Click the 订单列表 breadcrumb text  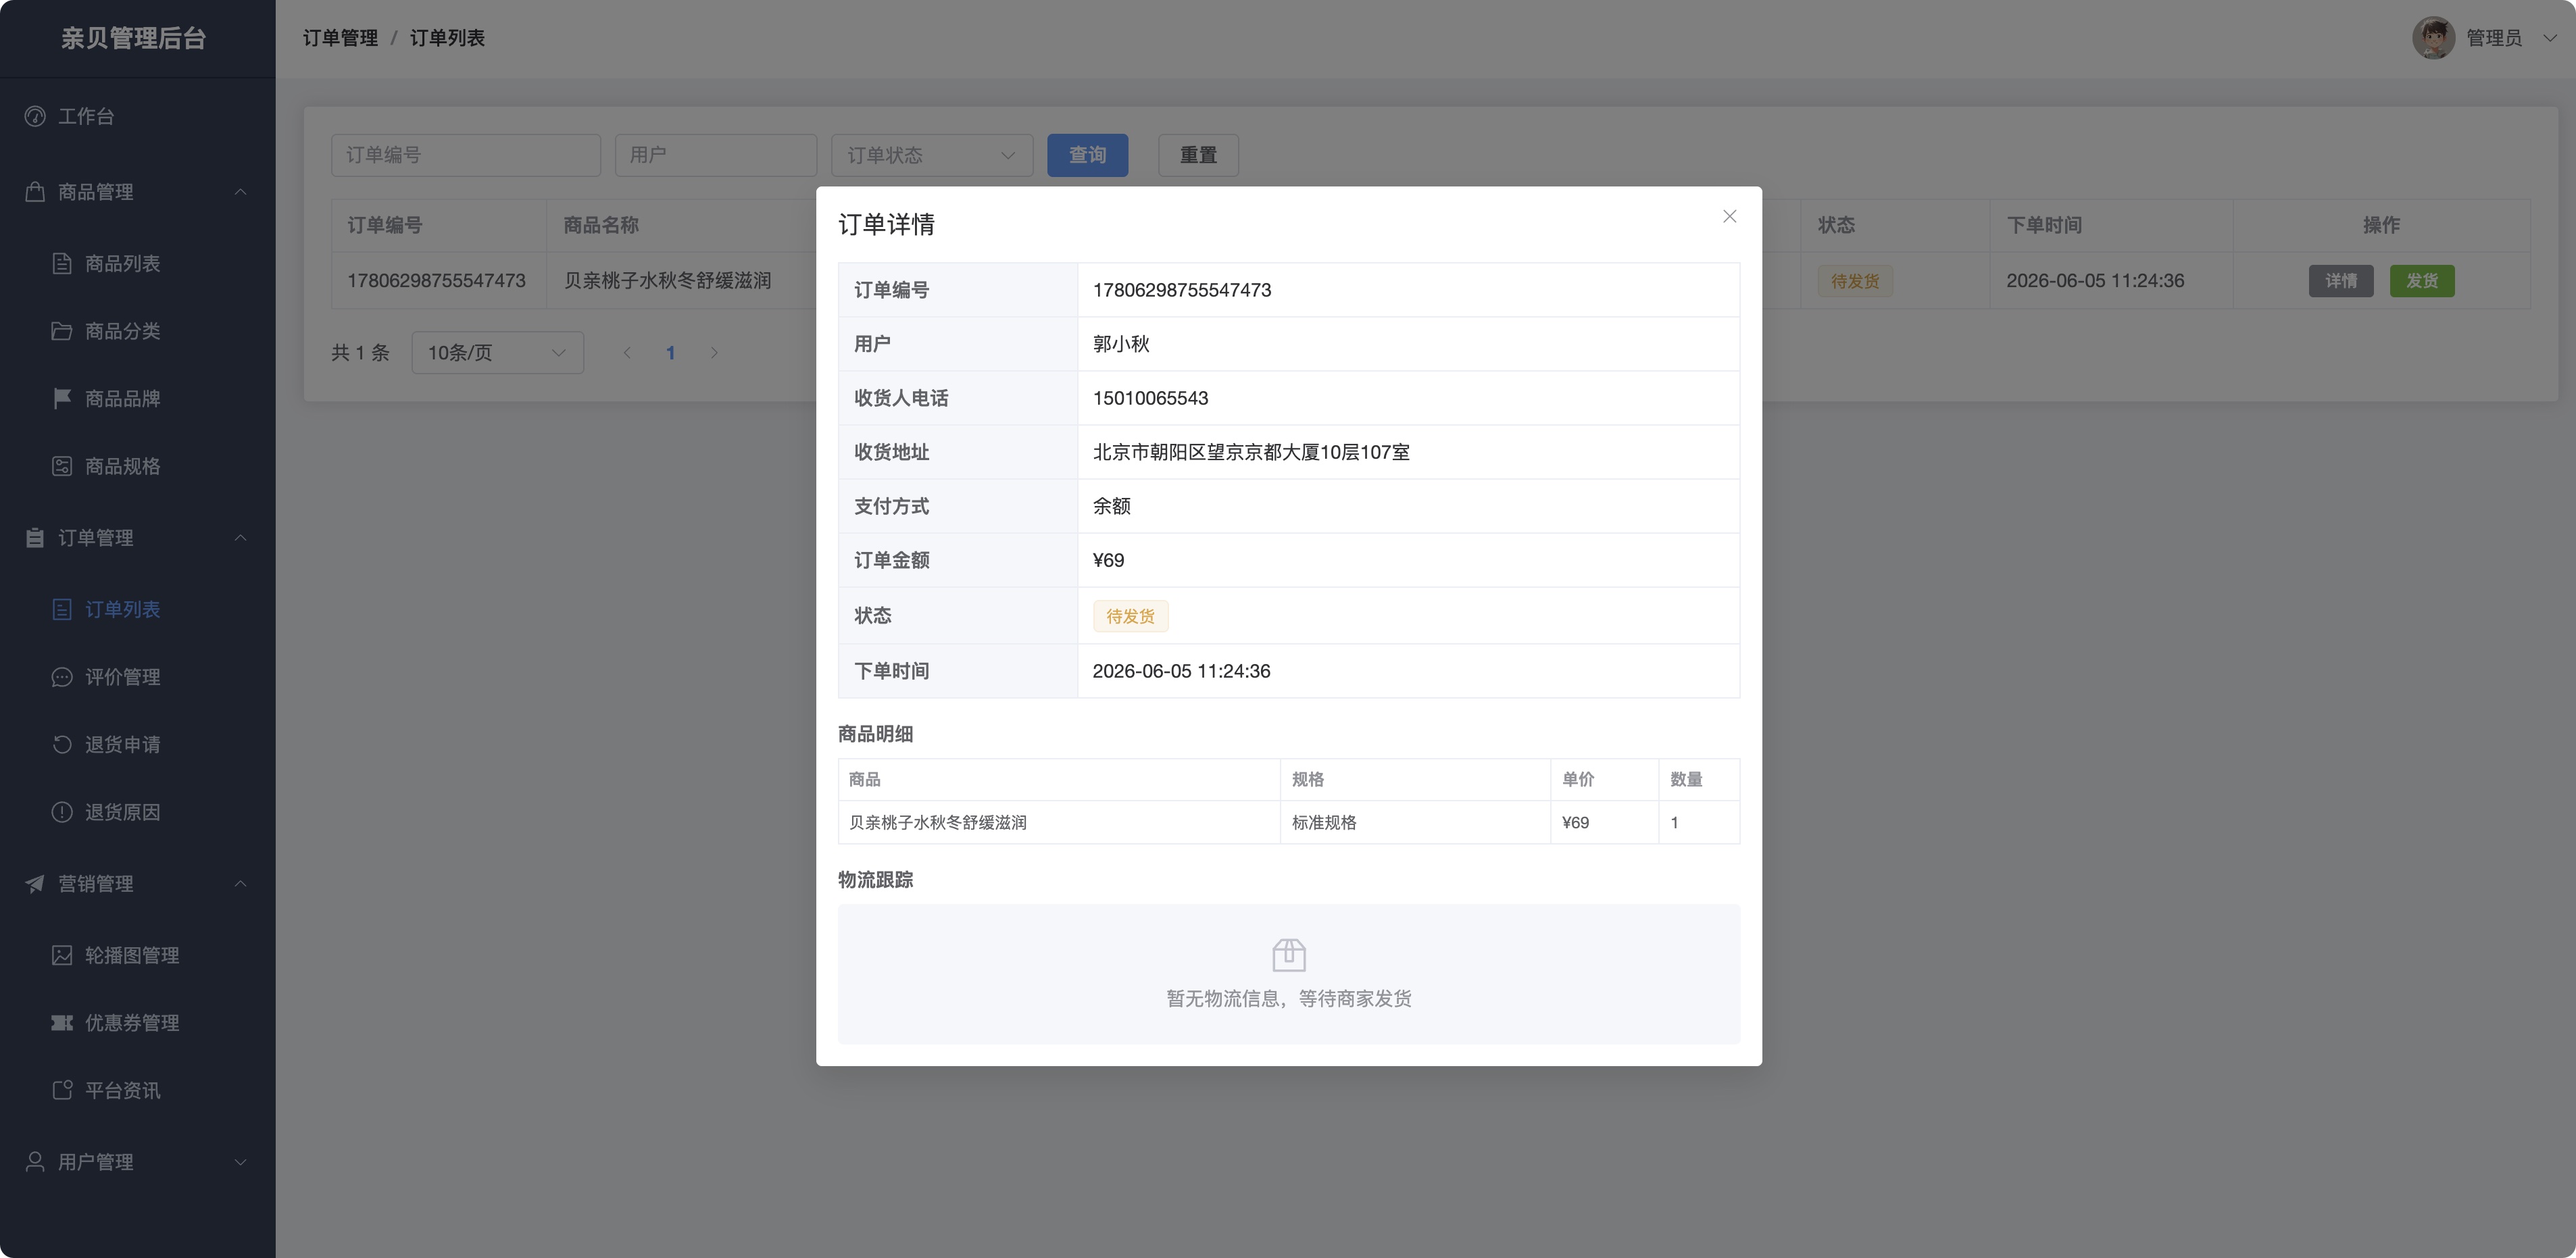coord(447,38)
